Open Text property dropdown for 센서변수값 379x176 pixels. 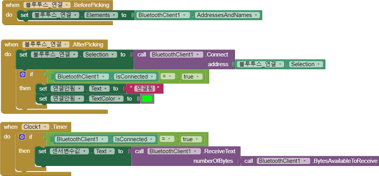(104, 151)
